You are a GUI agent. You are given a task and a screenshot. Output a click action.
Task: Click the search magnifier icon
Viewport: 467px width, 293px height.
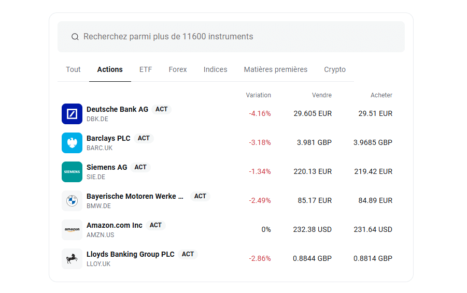click(x=75, y=37)
